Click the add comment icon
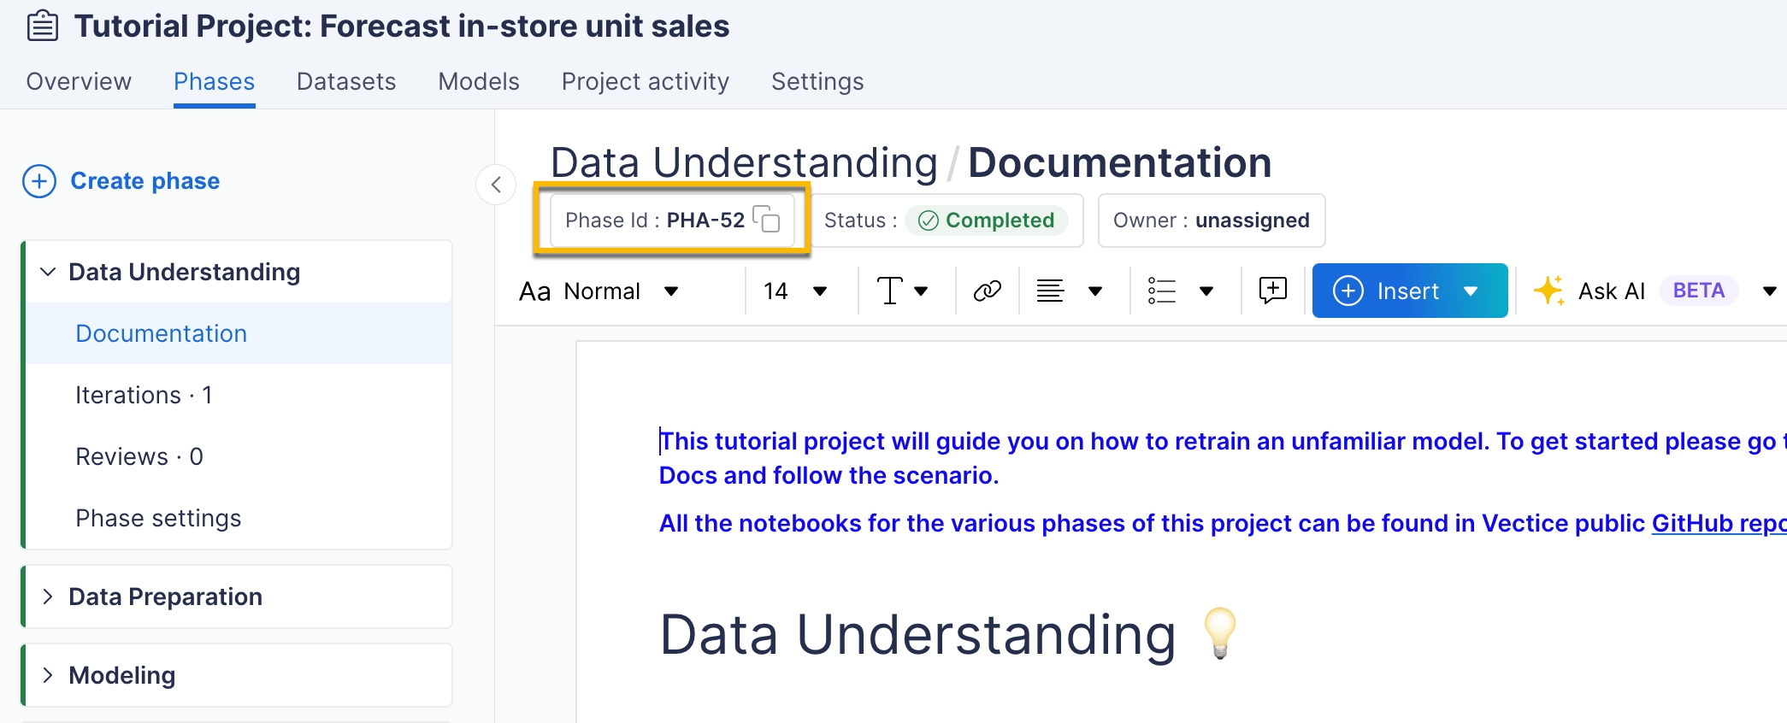The width and height of the screenshot is (1787, 723). pyautogui.click(x=1272, y=291)
